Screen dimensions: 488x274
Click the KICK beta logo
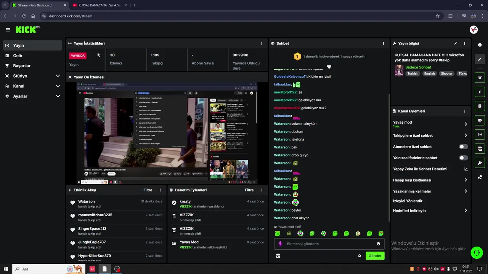click(28, 30)
